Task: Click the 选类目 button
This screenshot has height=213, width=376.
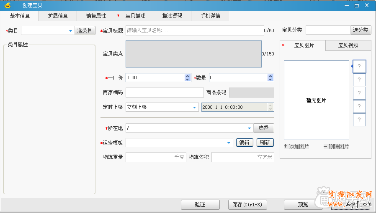Action: click(85, 30)
